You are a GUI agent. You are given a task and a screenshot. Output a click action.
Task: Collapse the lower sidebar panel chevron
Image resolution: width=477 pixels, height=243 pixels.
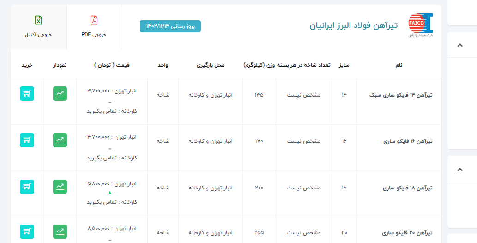pyautogui.click(x=459, y=170)
